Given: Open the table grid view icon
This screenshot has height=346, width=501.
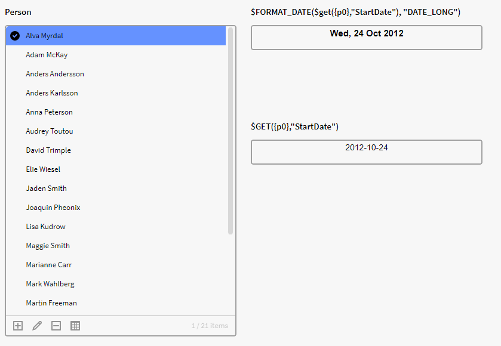Looking at the screenshot, I should [75, 326].
